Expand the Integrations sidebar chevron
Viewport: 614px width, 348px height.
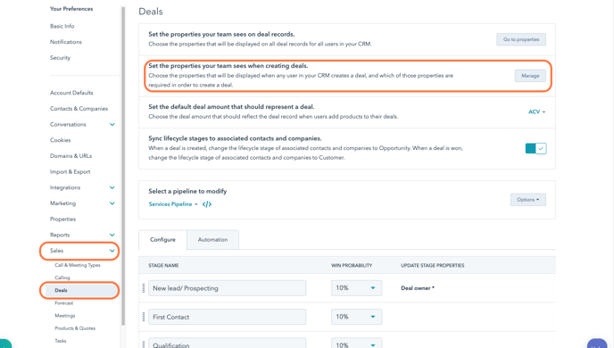click(x=112, y=187)
